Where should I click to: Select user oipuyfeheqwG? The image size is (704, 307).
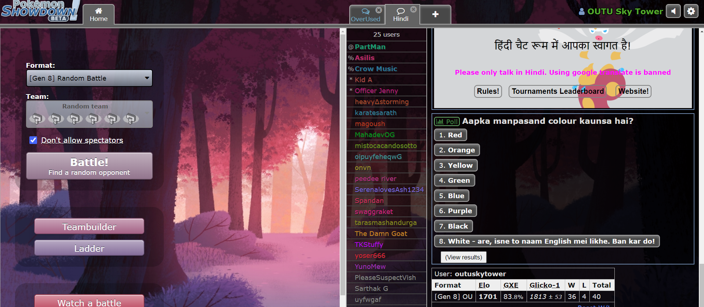click(x=386, y=156)
